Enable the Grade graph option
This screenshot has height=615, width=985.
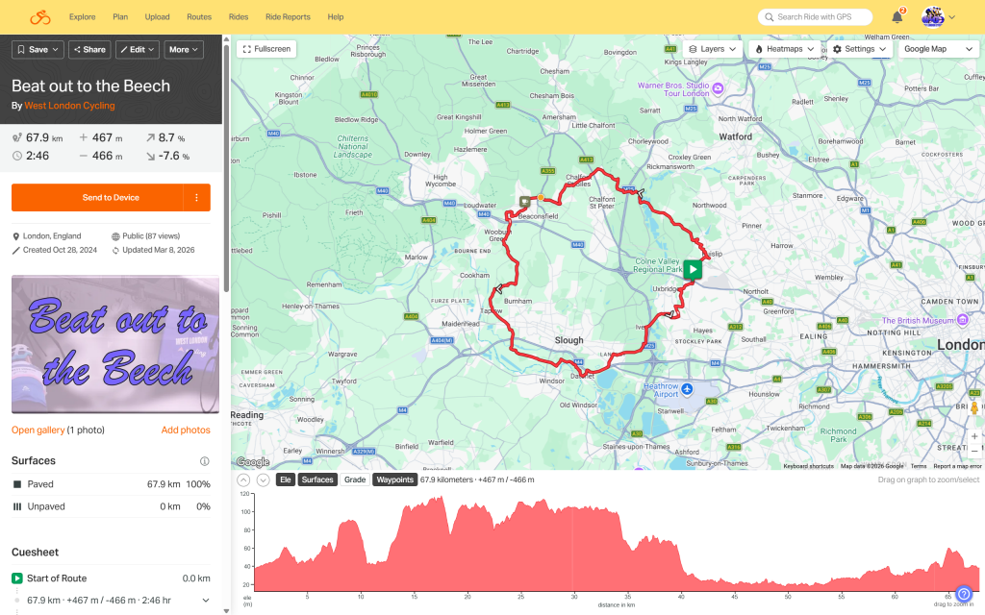(x=355, y=480)
